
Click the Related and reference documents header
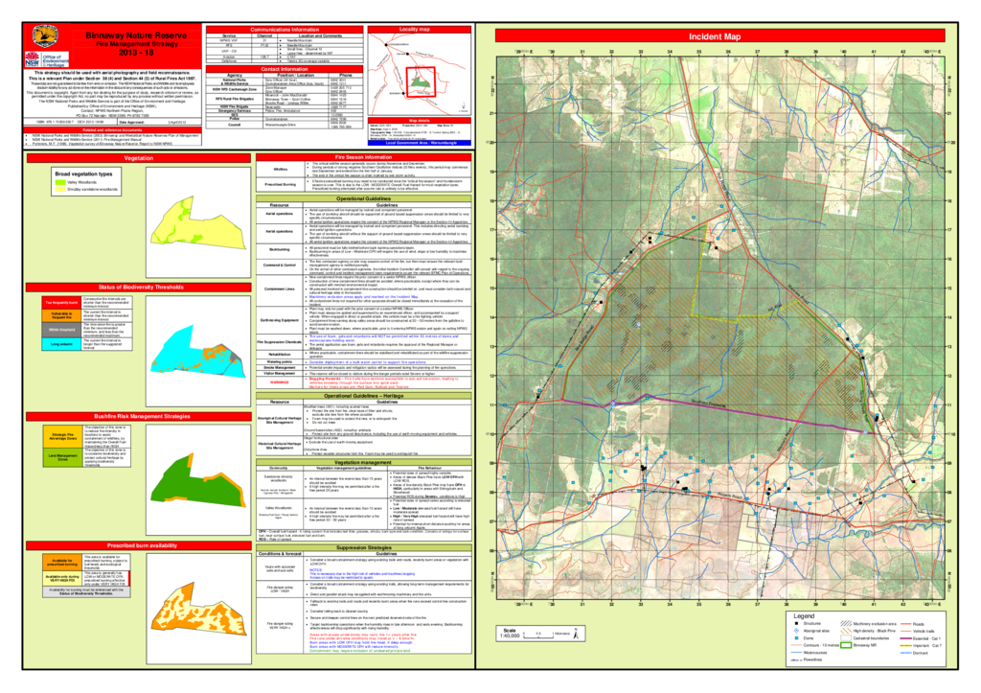tap(113, 129)
